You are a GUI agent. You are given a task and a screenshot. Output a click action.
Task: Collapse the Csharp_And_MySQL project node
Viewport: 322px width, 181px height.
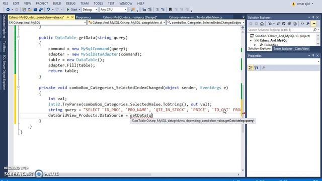(251, 41)
